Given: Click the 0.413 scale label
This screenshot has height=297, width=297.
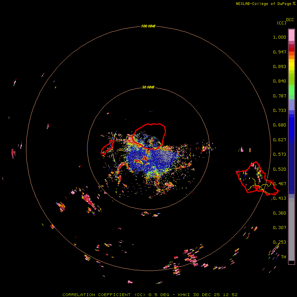Looking at the screenshot, I should pos(280,198).
